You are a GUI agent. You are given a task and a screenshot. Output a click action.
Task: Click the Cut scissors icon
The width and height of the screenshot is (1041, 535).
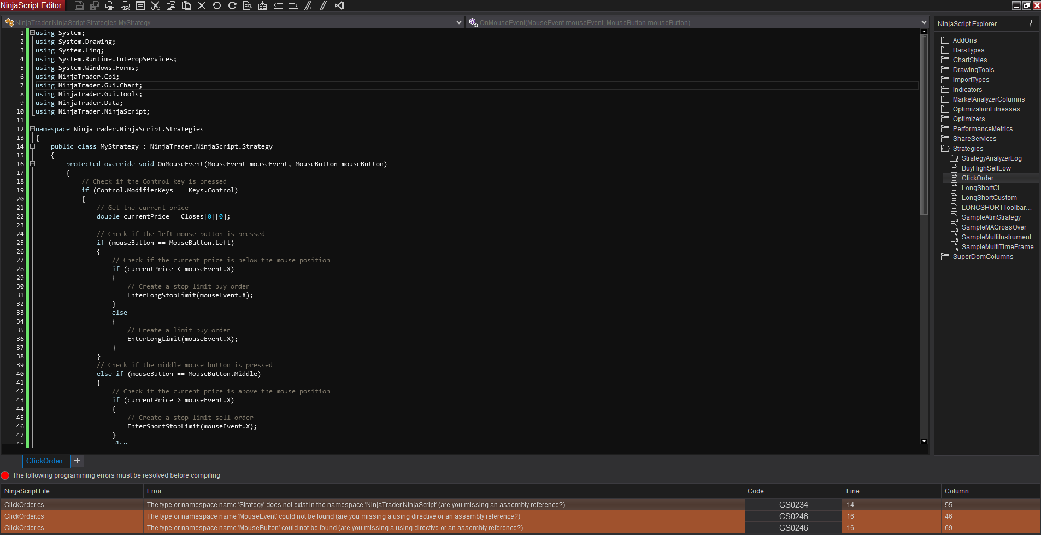[x=156, y=5]
